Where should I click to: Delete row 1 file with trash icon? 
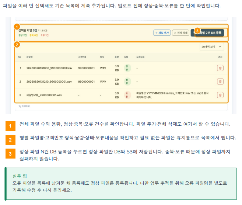(220, 68)
